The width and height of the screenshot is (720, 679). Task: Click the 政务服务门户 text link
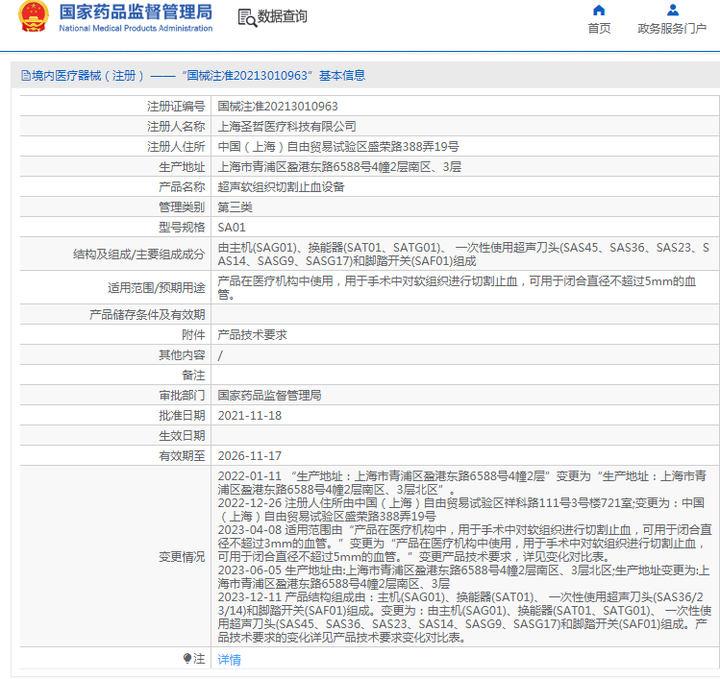672,29
